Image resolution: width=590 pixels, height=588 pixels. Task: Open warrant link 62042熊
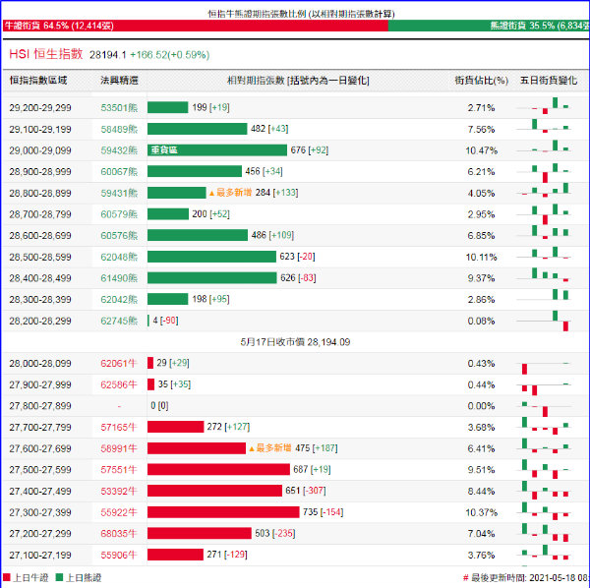point(119,300)
